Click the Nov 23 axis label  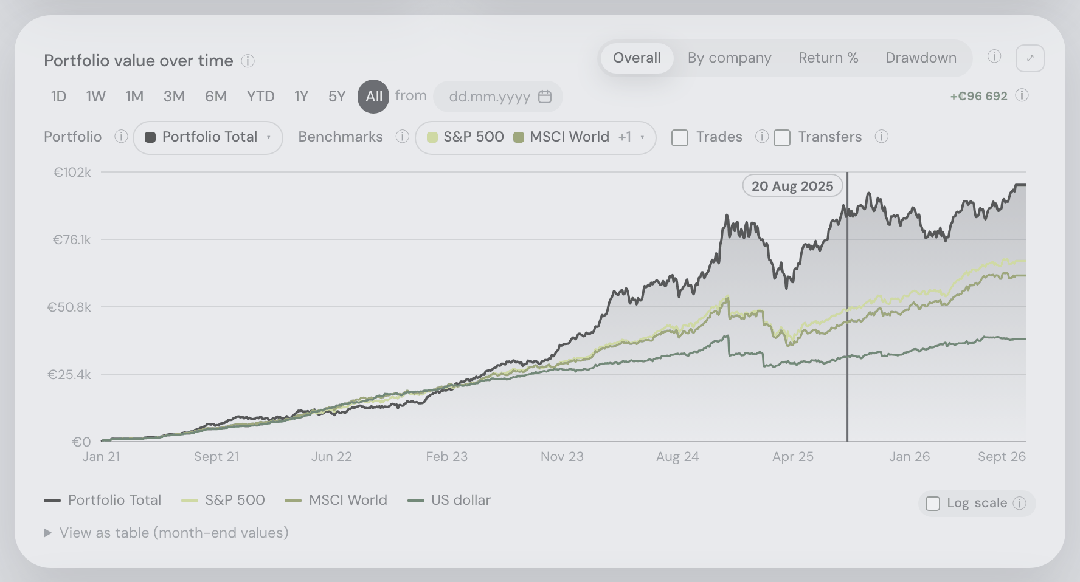pos(562,457)
